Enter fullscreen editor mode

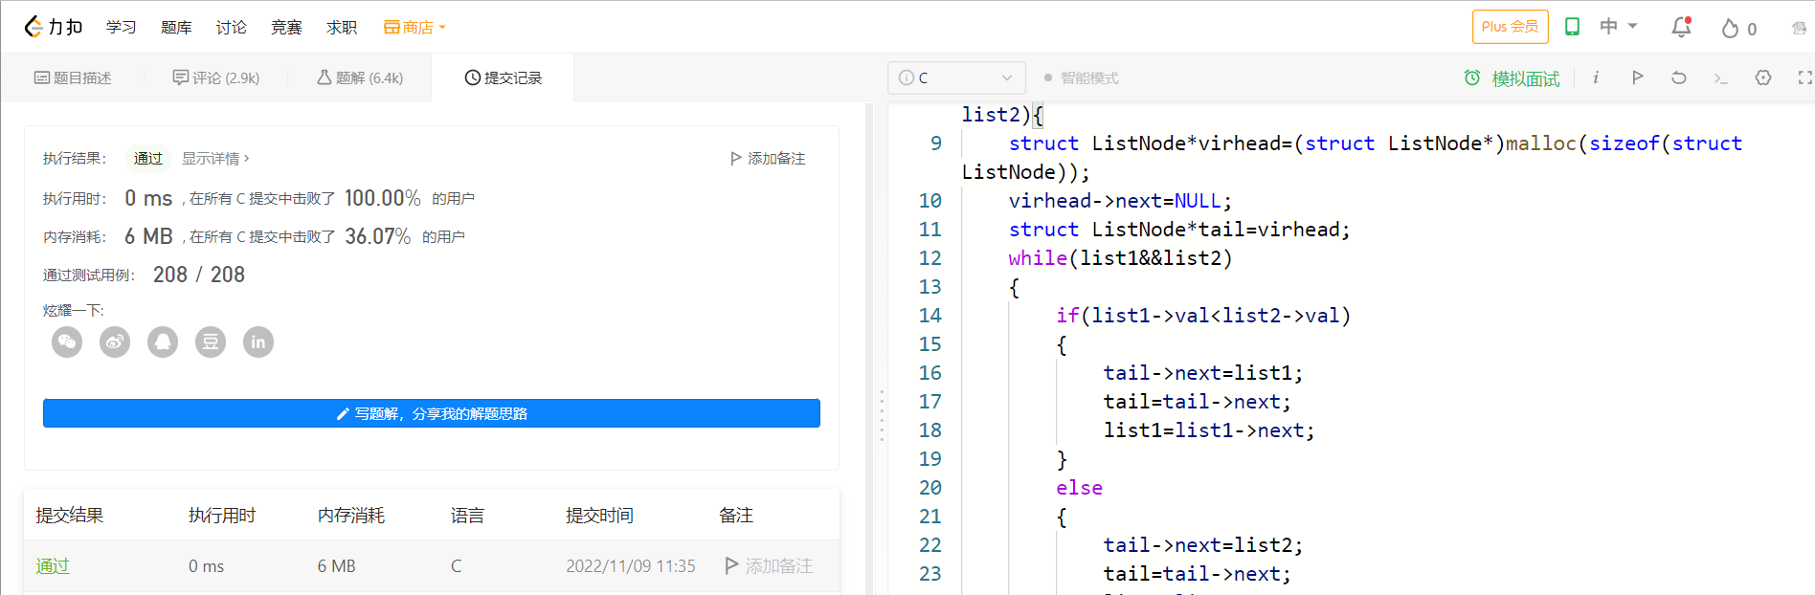coord(1804,77)
